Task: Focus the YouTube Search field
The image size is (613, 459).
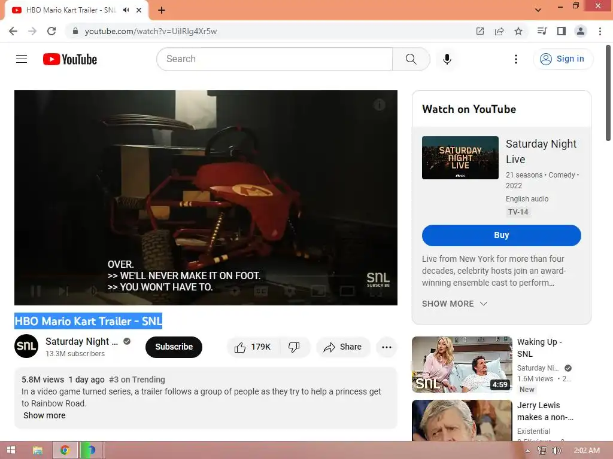Action: tap(274, 59)
